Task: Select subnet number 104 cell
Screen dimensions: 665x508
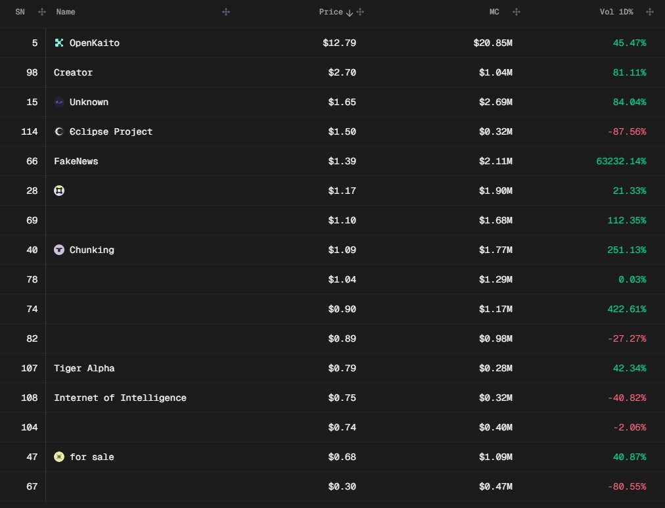Action: coord(30,427)
